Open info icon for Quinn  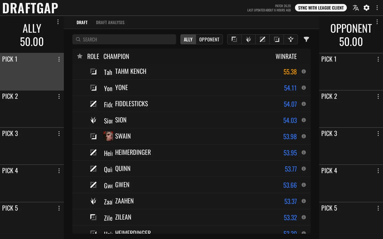click(304, 169)
